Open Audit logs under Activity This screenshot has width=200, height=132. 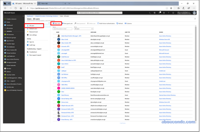click(32, 45)
